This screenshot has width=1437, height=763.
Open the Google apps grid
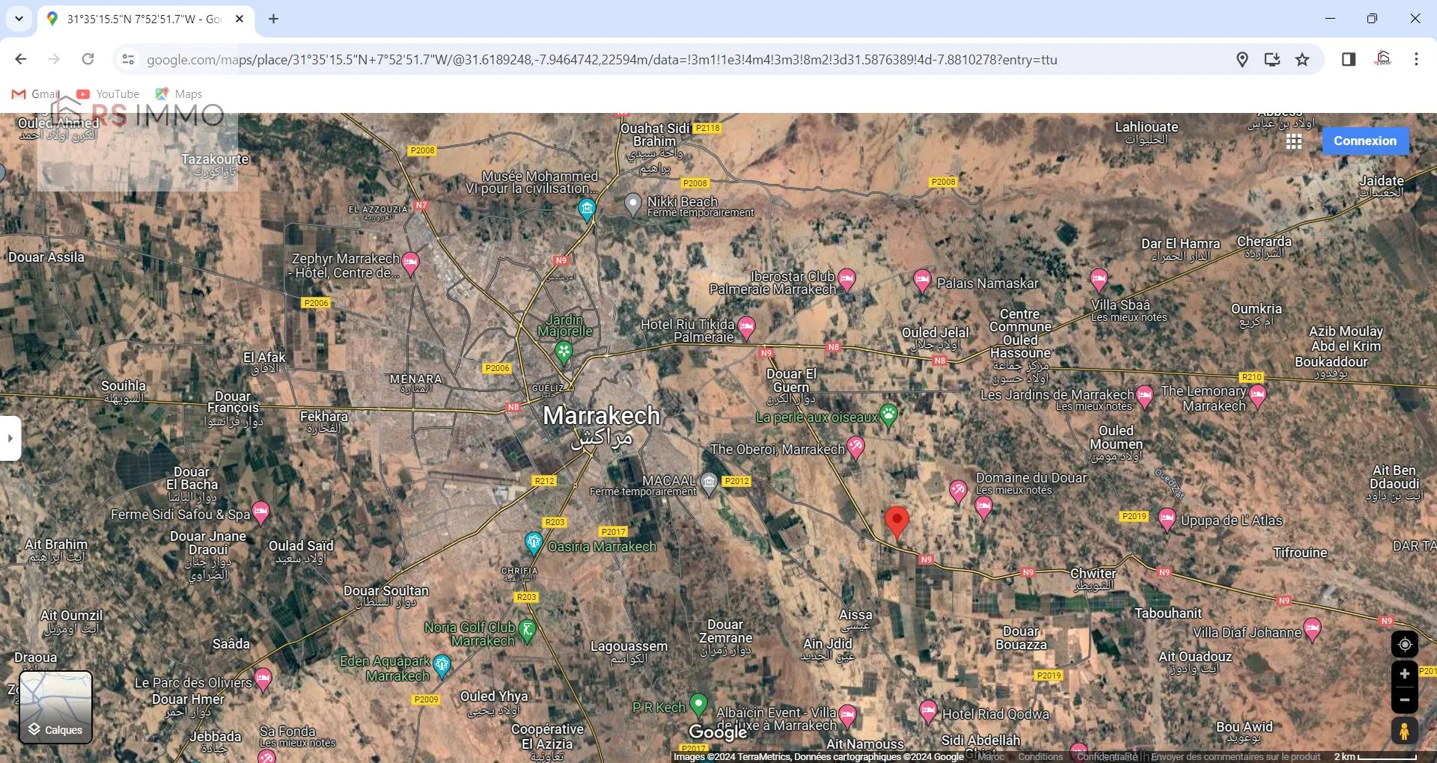pyautogui.click(x=1294, y=141)
